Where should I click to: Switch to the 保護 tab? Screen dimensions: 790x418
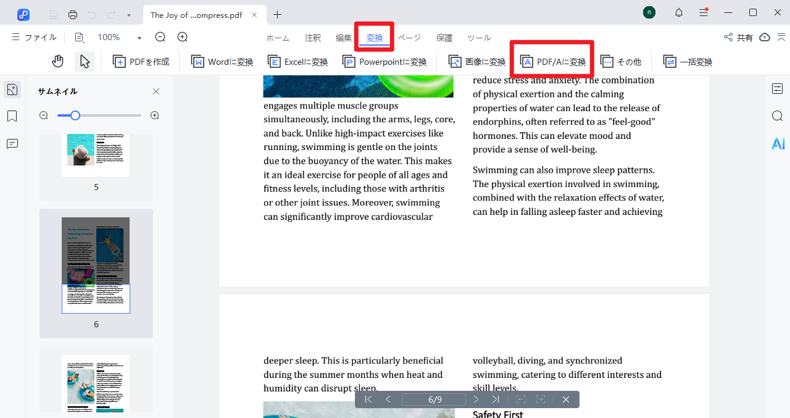point(444,38)
